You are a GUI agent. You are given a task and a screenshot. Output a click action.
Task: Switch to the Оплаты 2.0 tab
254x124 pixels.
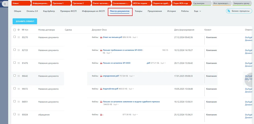click(32, 11)
